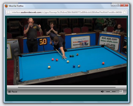Mute the speaker volume icon
Screen dimensions: 133x106
102,92
